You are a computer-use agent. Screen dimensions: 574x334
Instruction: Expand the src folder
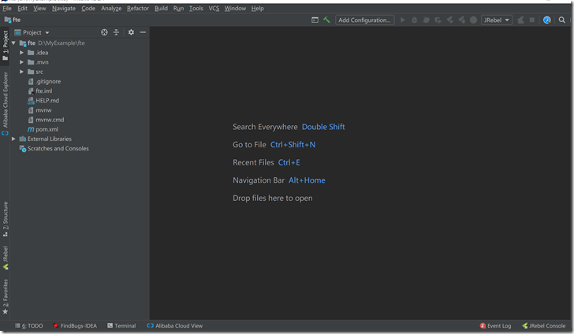pyautogui.click(x=22, y=72)
